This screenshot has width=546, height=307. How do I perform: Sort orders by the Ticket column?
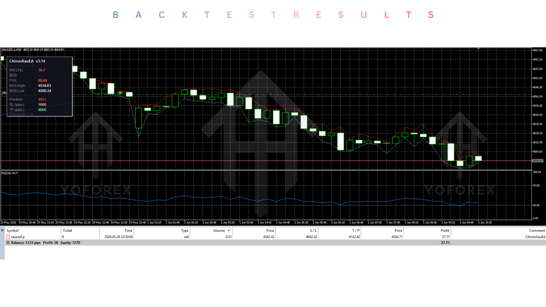click(67, 231)
